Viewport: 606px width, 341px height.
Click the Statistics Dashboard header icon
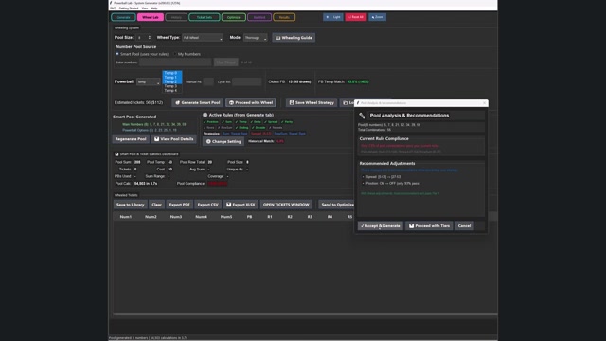[116, 154]
